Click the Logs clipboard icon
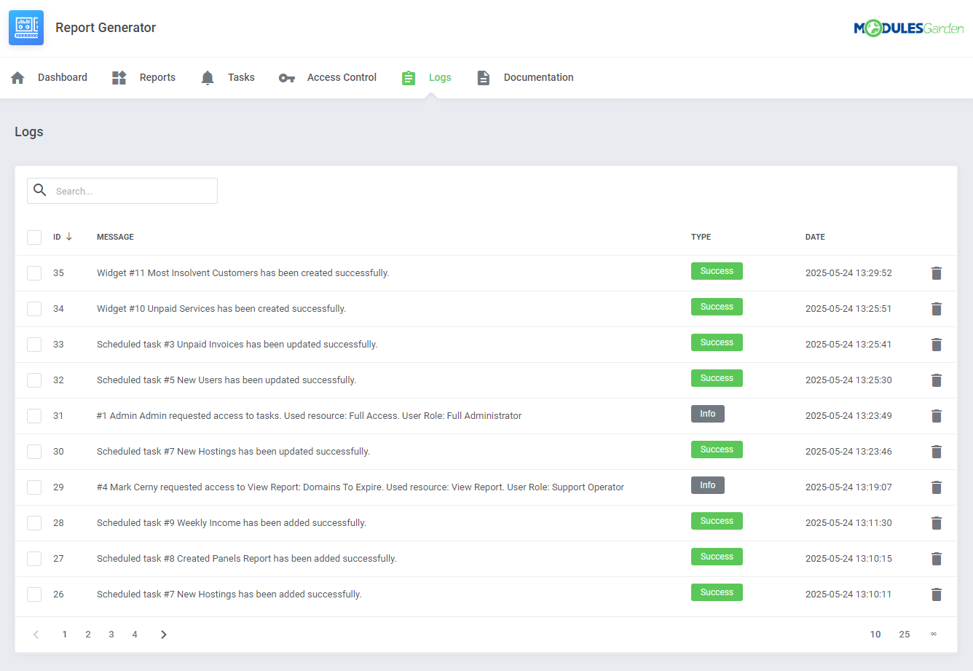973x671 pixels. tap(408, 76)
